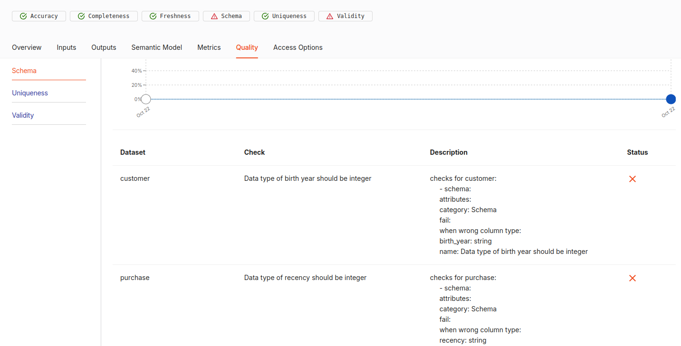Select the Quality tab
Viewport: 681px width, 346px height.
tap(247, 47)
